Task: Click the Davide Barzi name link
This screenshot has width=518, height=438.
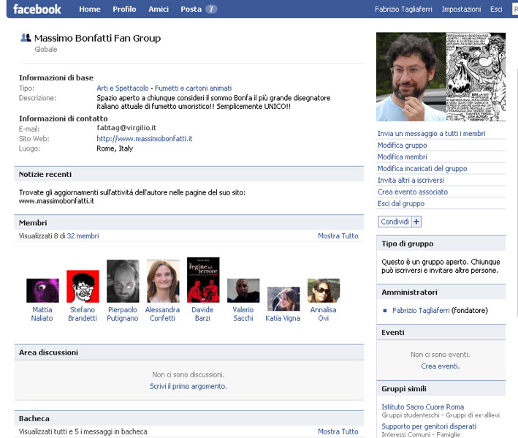Action: [x=202, y=314]
